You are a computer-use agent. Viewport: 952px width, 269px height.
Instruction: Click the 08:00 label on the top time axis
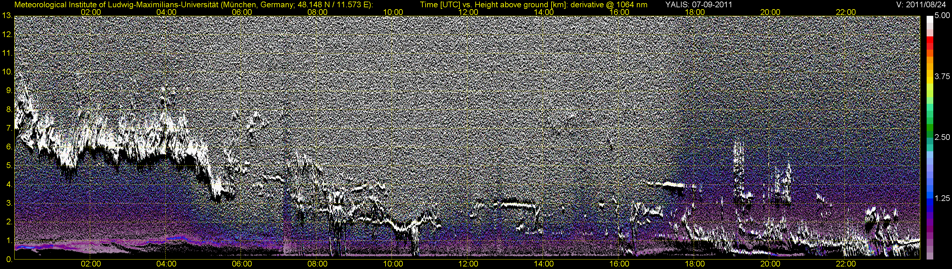click(317, 12)
